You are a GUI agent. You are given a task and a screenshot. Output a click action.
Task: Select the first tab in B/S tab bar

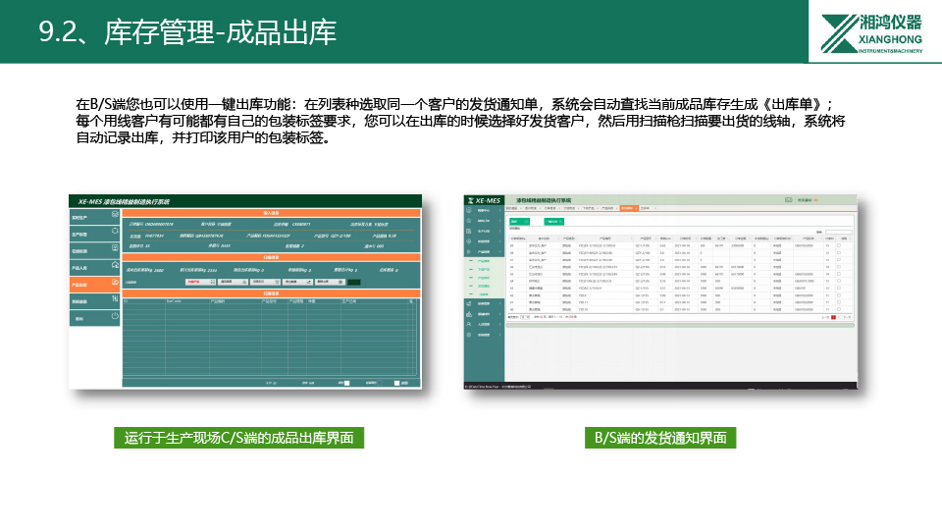point(510,208)
